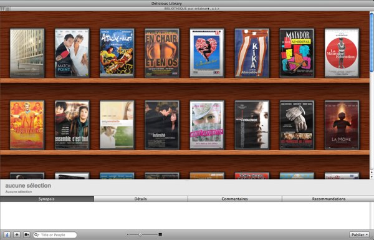Select the Violence DVD cover
Image resolution: width=374 pixels, height=240 pixels.
click(252, 125)
